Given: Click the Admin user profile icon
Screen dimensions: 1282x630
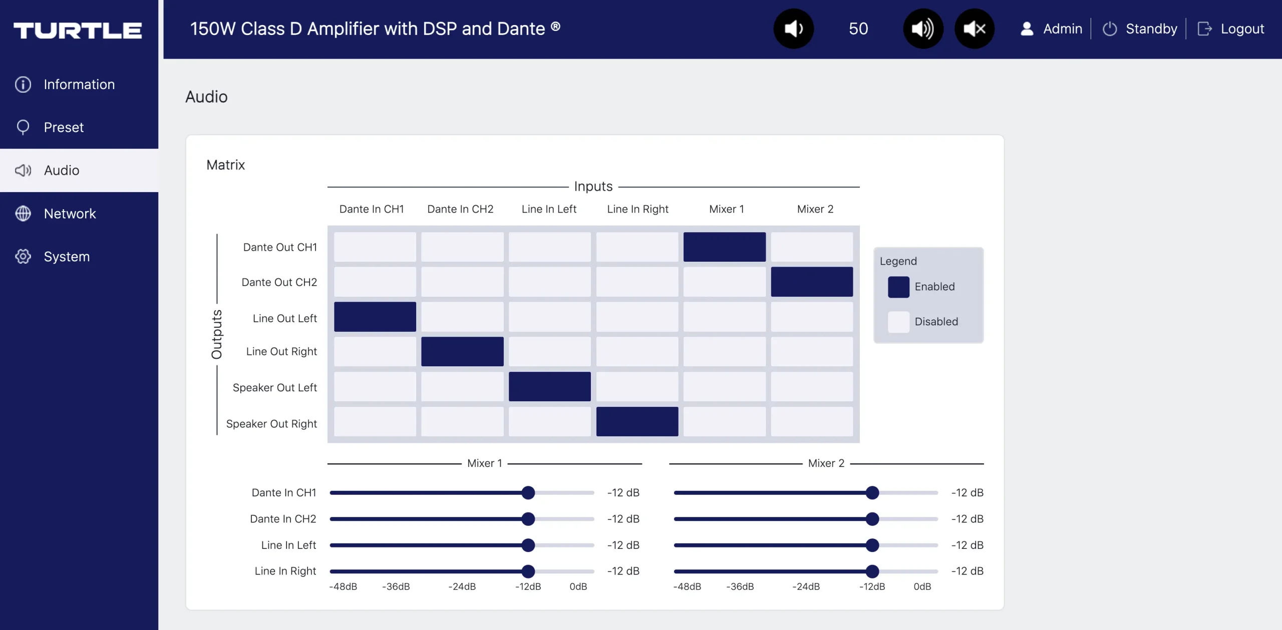Looking at the screenshot, I should click(1027, 29).
